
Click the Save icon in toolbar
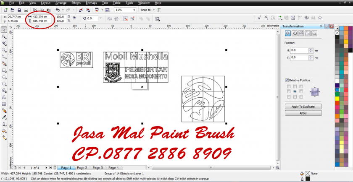coord(18,10)
